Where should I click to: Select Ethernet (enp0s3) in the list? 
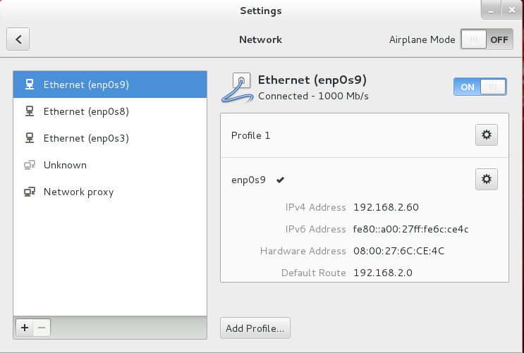pyautogui.click(x=110, y=138)
